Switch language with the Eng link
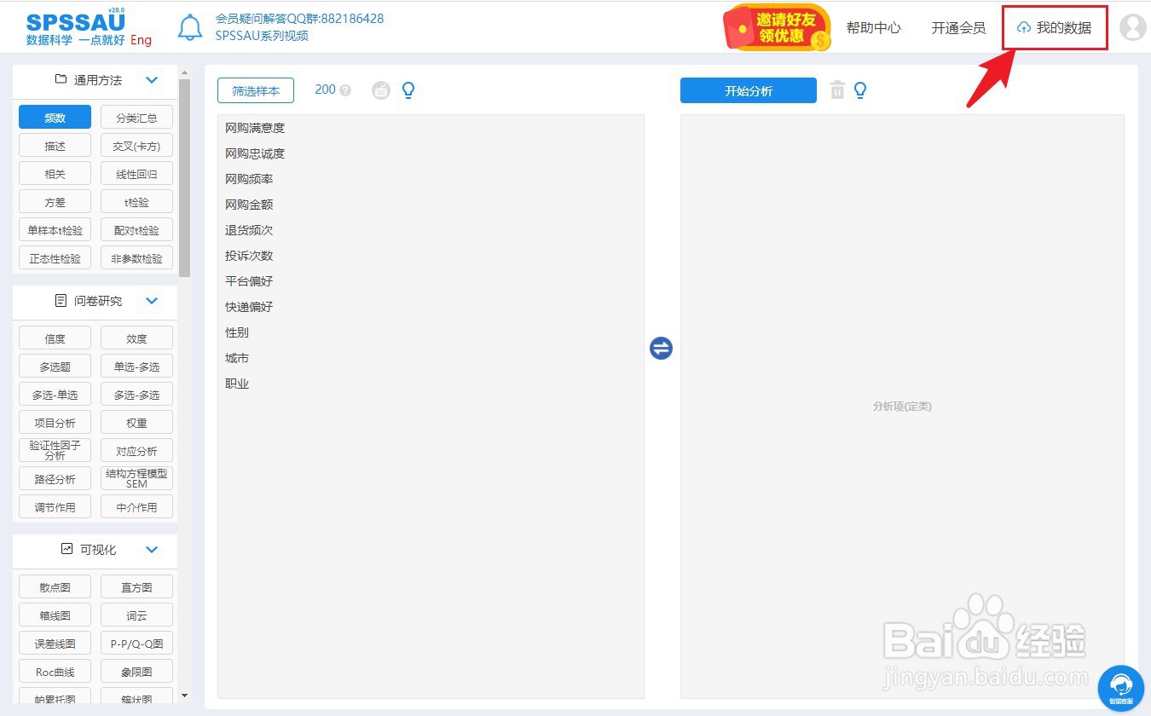1151x716 pixels. (x=142, y=40)
